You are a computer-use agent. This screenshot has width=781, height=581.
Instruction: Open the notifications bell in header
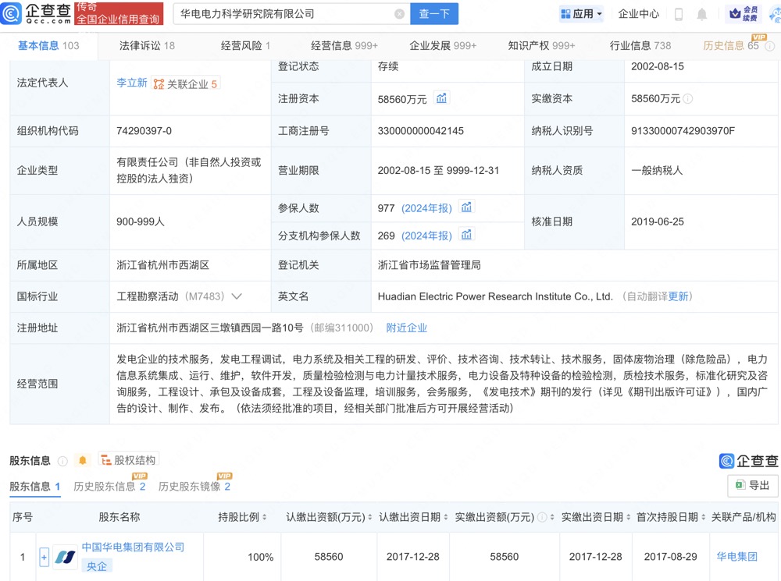[x=702, y=14]
